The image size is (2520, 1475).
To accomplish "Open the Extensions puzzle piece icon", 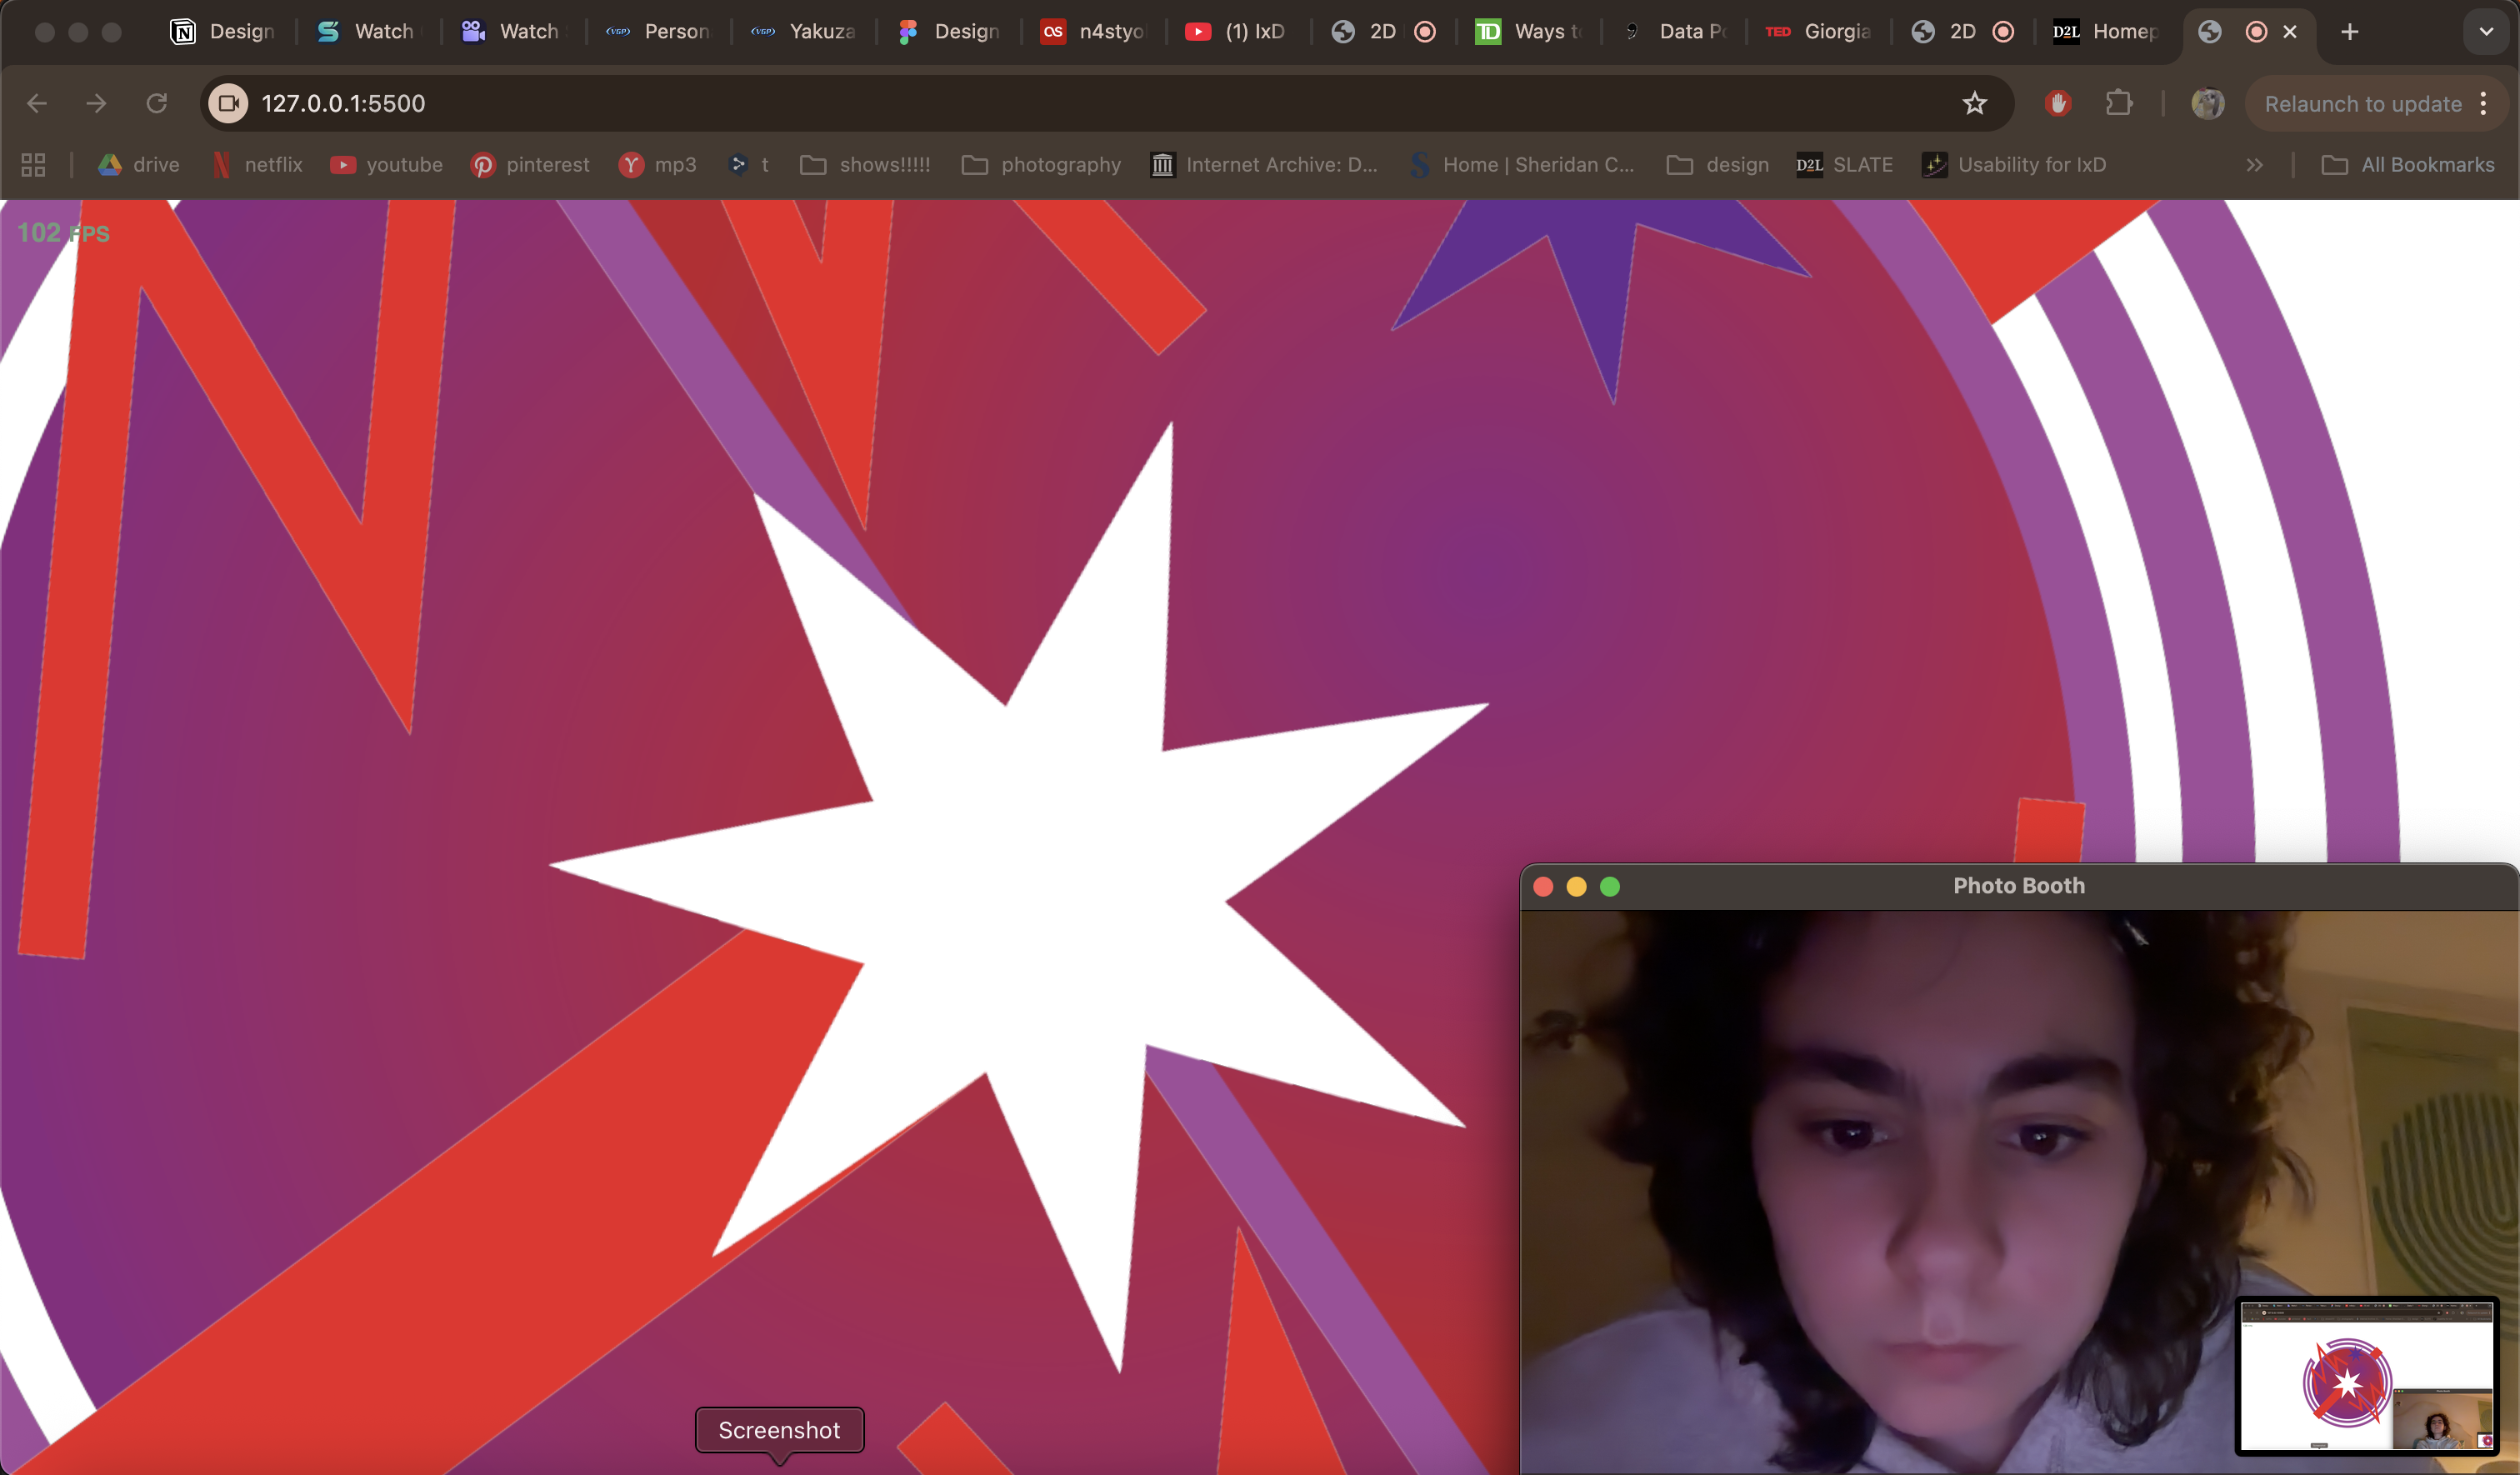I will pyautogui.click(x=2121, y=103).
